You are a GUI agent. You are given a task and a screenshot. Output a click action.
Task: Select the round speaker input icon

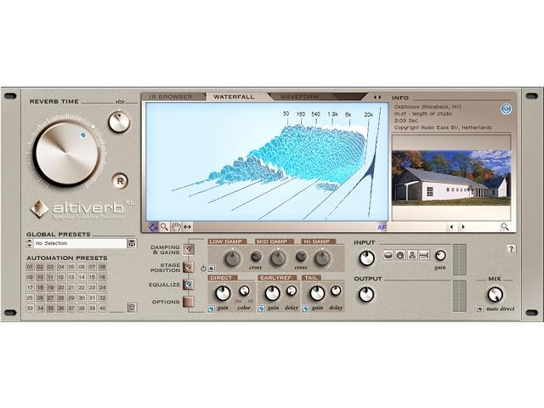coord(400,256)
